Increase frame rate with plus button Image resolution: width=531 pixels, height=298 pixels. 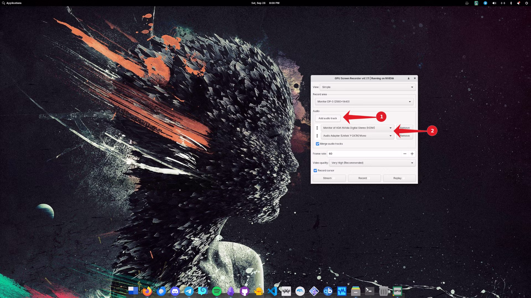point(412,154)
